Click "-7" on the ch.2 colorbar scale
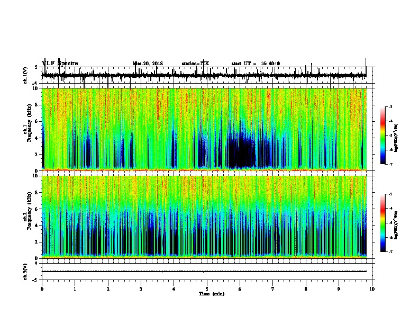The width and height of the screenshot is (419, 324). click(390, 251)
